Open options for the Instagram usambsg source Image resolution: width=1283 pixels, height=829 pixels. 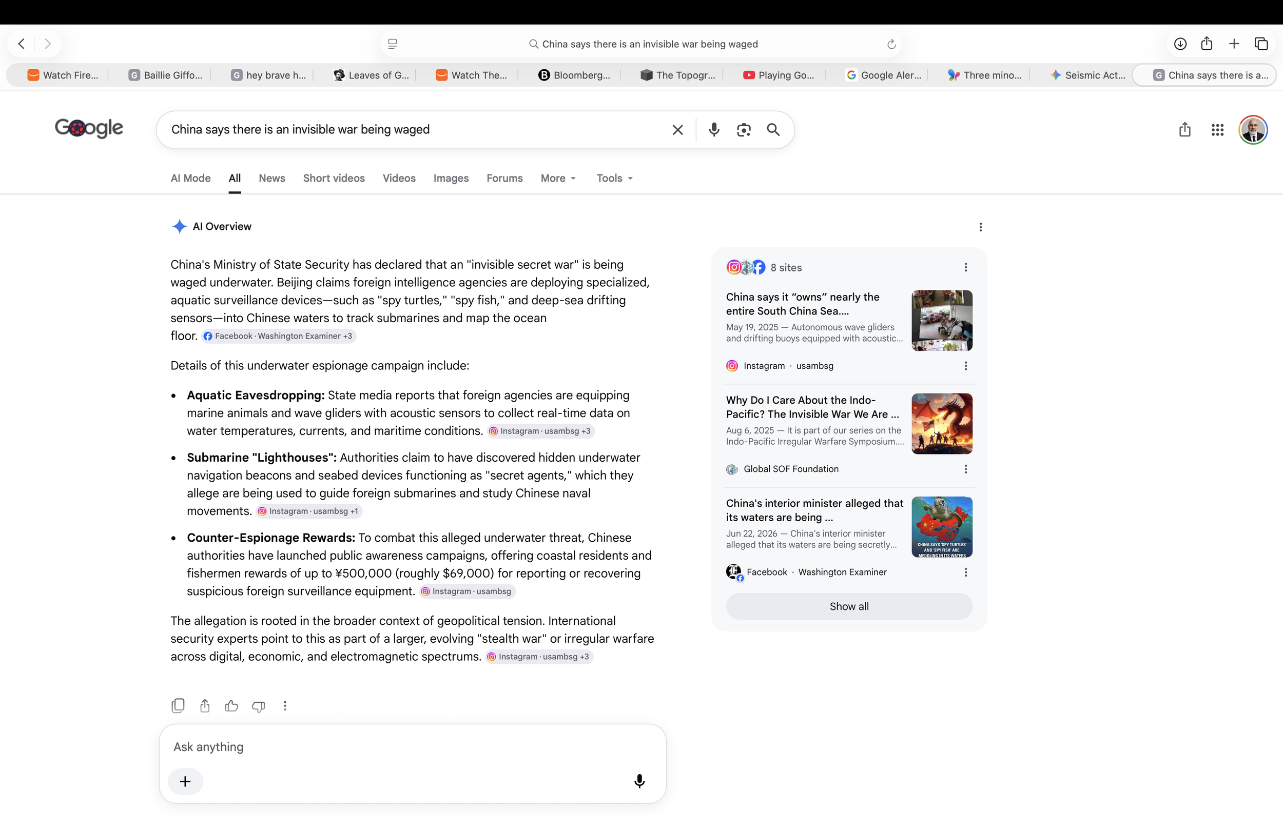click(x=965, y=366)
